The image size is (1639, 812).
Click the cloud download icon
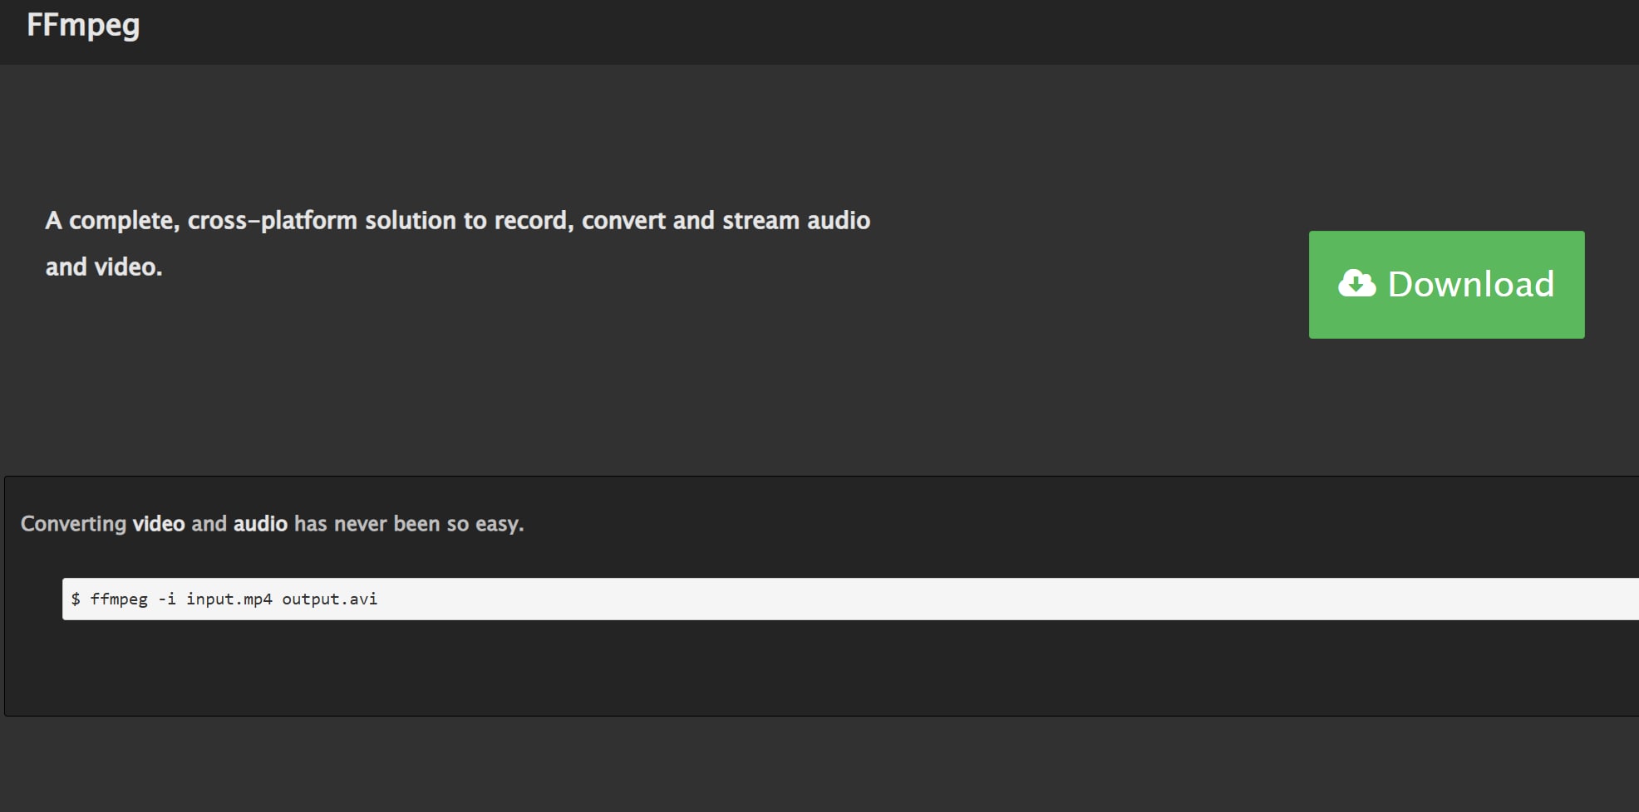tap(1356, 284)
